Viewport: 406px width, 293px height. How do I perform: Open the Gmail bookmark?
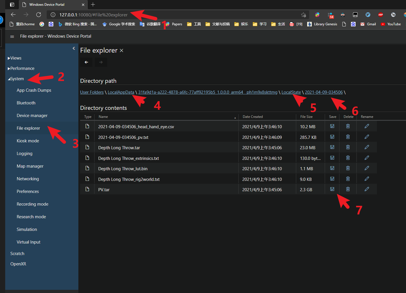(368, 24)
